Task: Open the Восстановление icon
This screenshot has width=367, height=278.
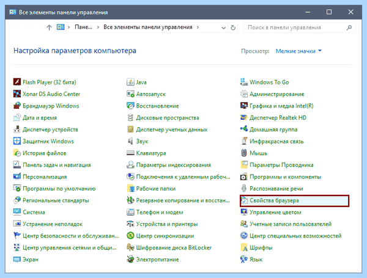Action: (130, 106)
